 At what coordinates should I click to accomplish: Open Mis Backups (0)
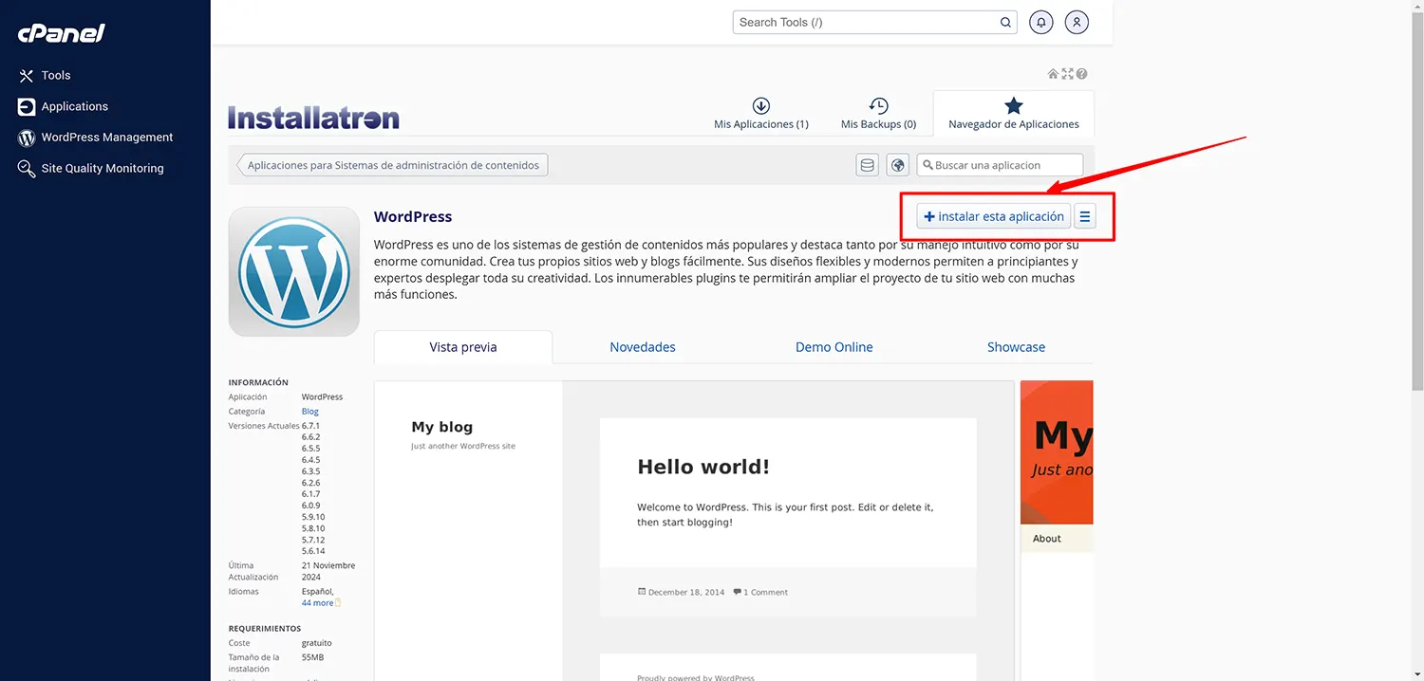tap(878, 113)
